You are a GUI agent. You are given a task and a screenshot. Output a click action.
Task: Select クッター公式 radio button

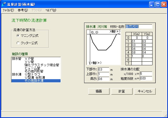(18, 43)
